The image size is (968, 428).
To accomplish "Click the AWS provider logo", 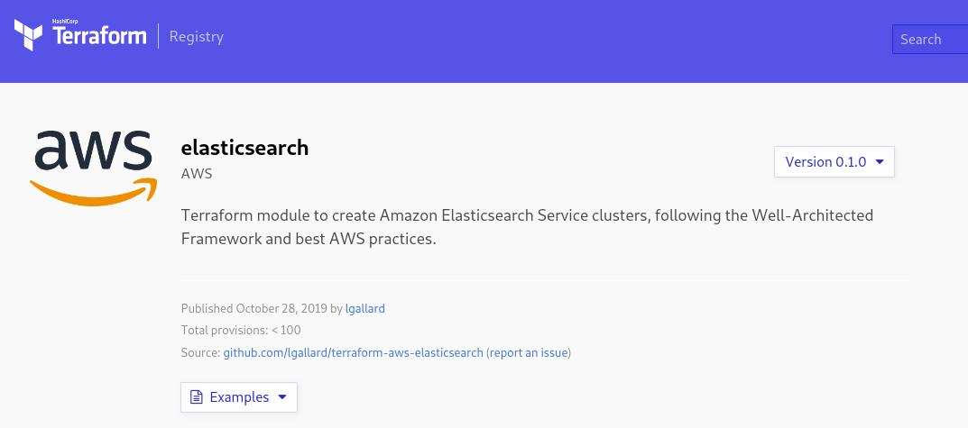I will [93, 167].
